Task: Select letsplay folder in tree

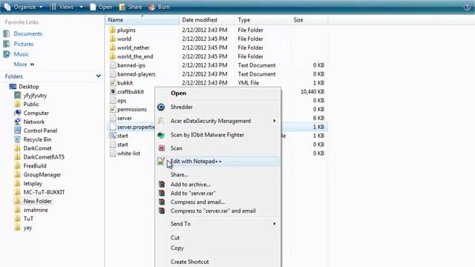Action: coord(33,183)
